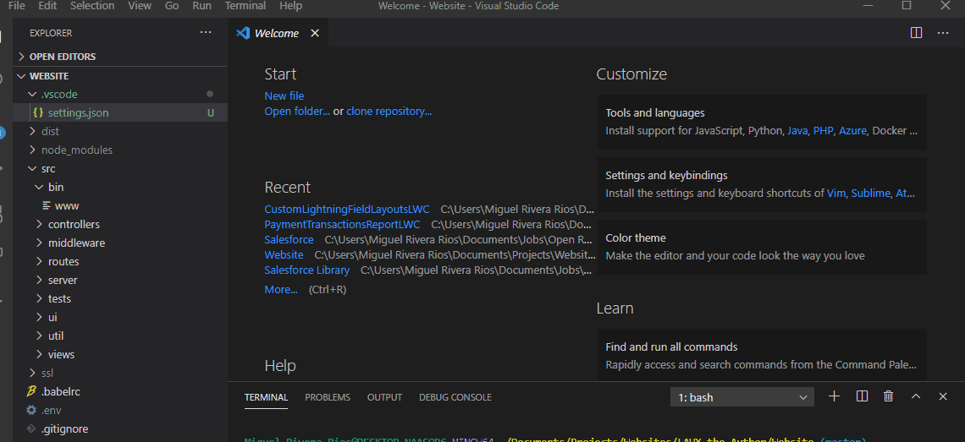The image size is (965, 442).
Task: Open the Terminal menu in menu bar
Action: pos(245,6)
